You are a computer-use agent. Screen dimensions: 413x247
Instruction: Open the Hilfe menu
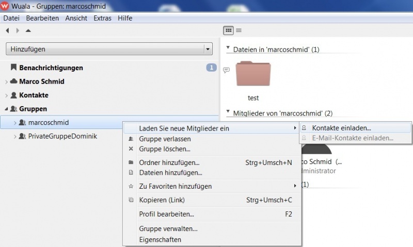(125, 18)
